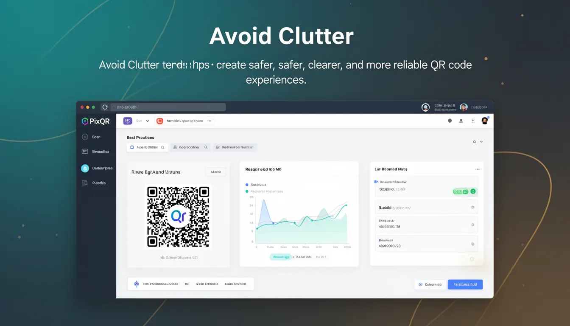
Task: Click the second profile avatar in browser bar
Action: tap(464, 107)
